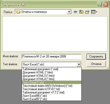The width and height of the screenshot is (110, 104).
Task: Pick Табличный документ v7.7 (*.mxl)
Action: click(52, 92)
